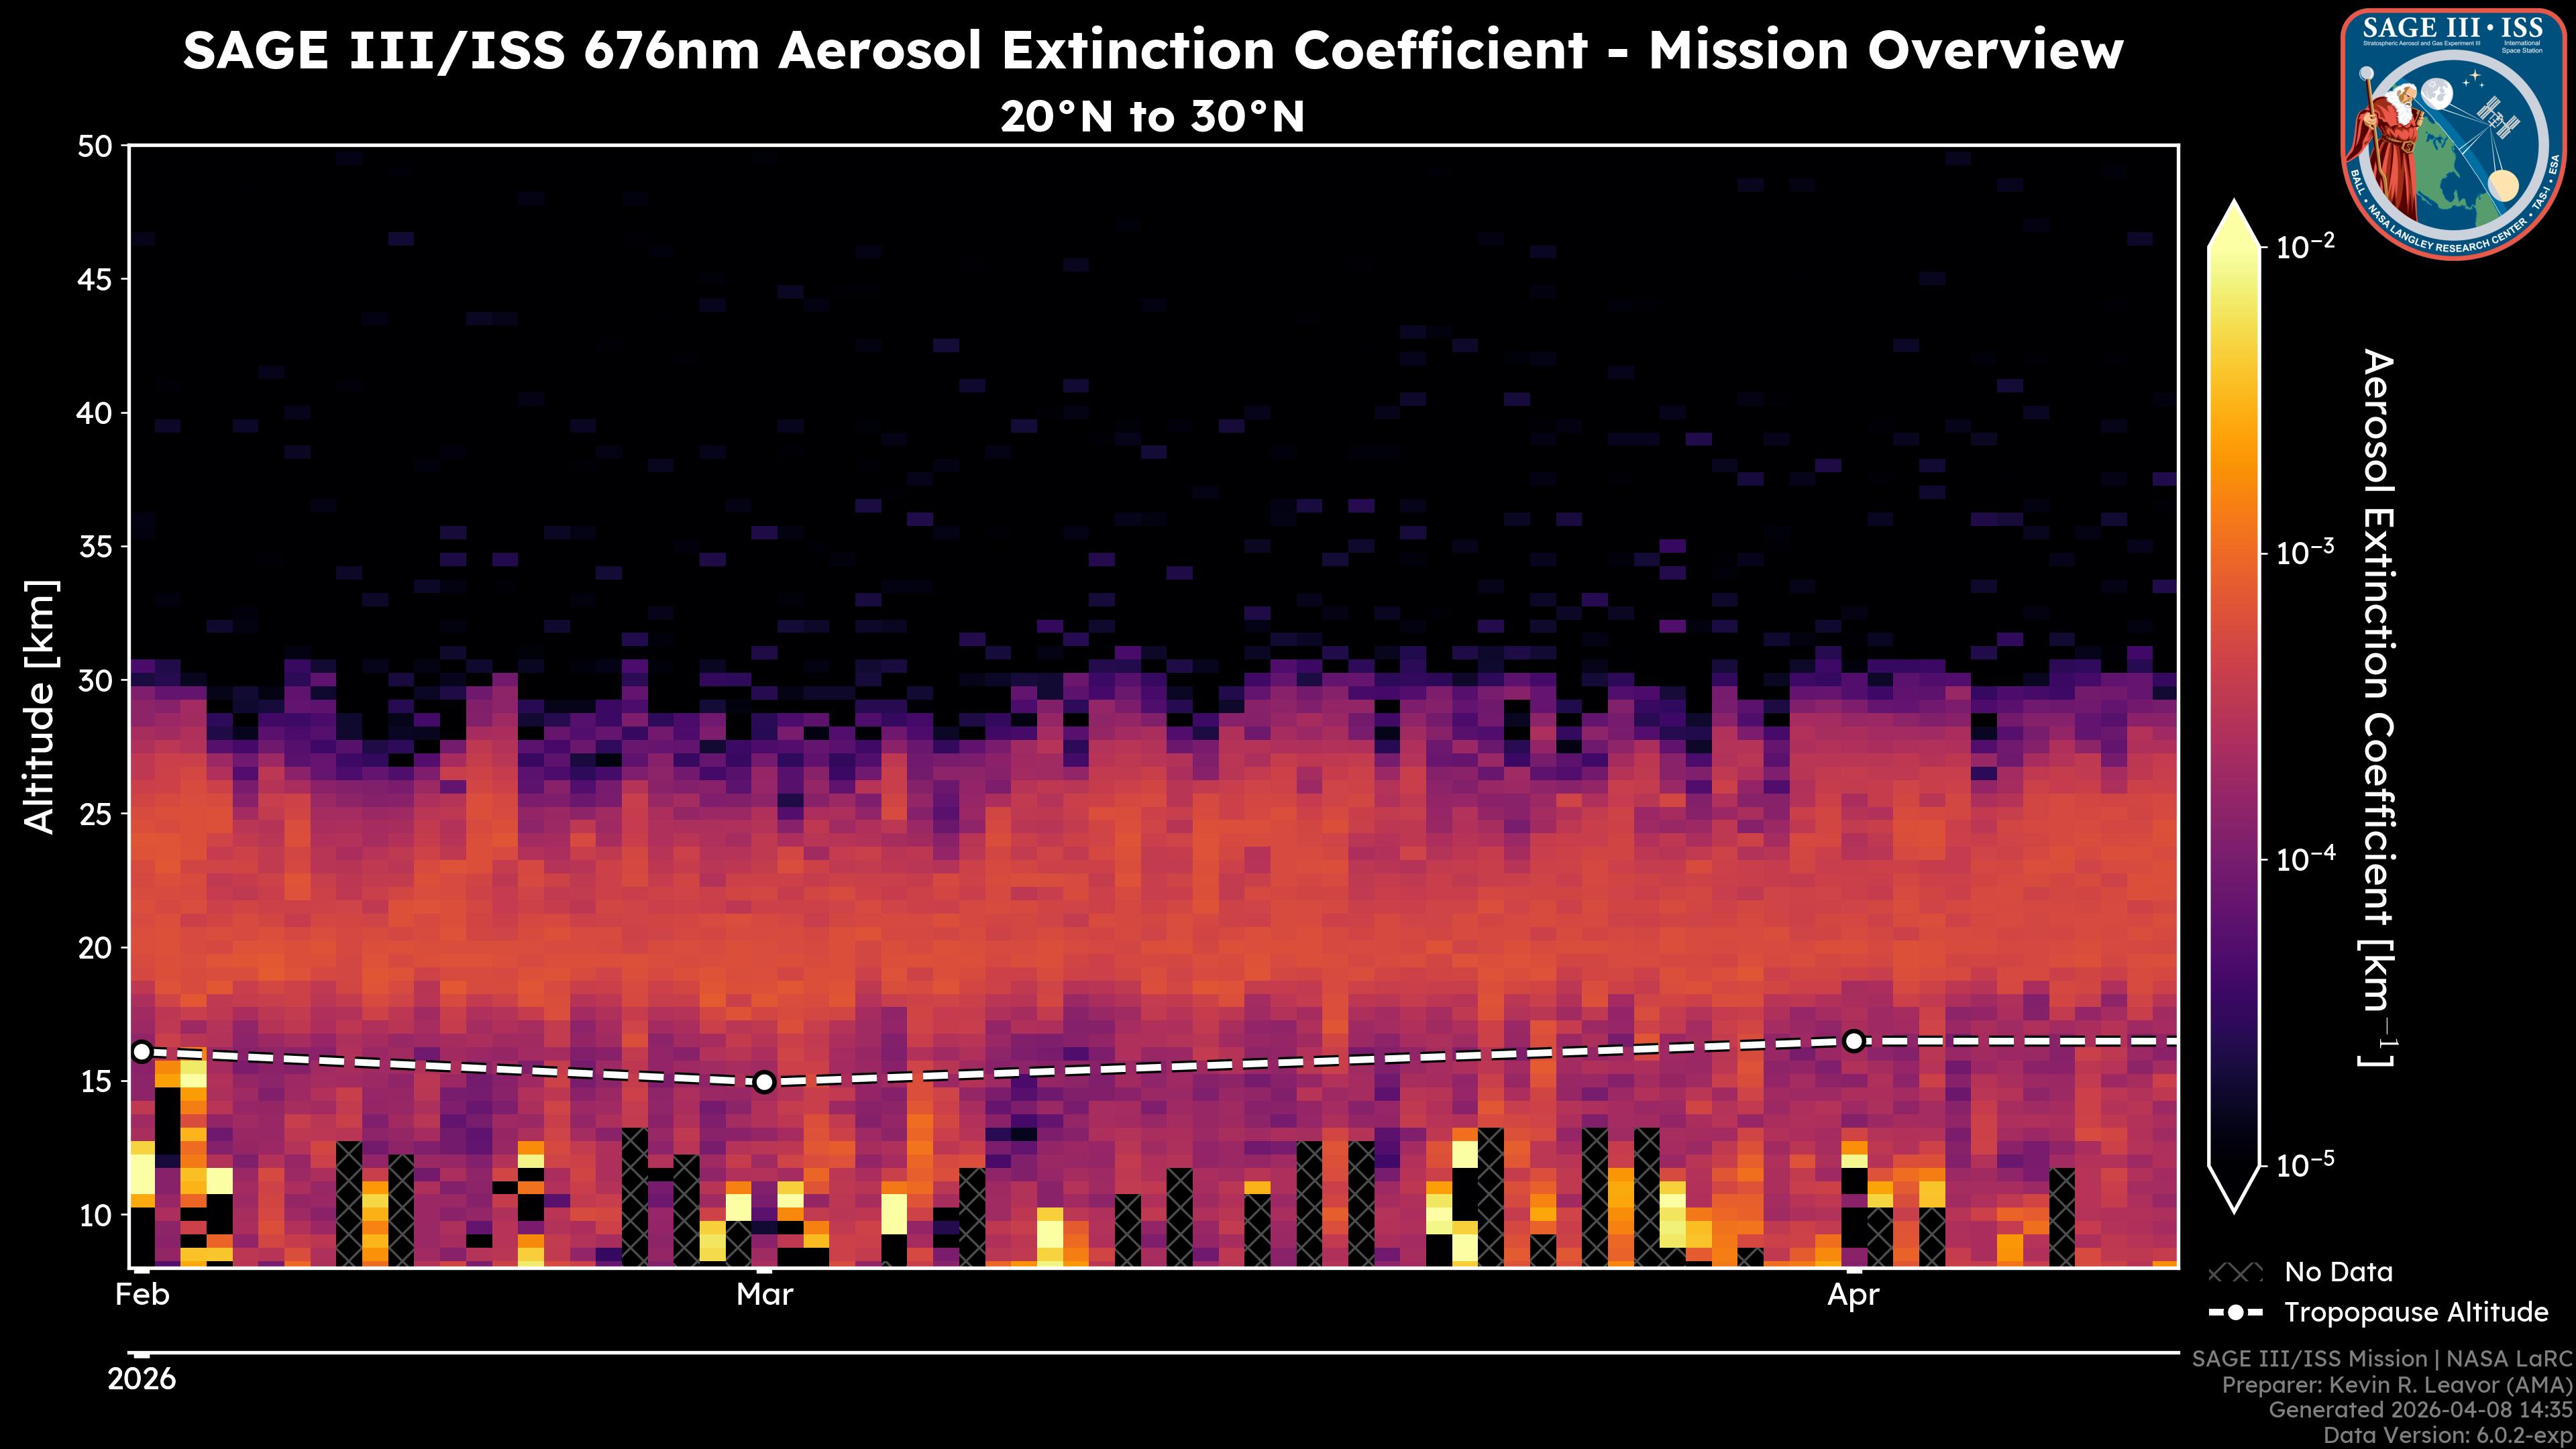
Task: Click the tropopause marker at Mar
Action: 764,1082
